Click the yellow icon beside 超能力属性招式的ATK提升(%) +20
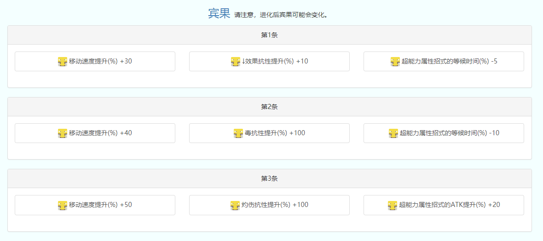Screen dimensions: 543x241 point(393,205)
